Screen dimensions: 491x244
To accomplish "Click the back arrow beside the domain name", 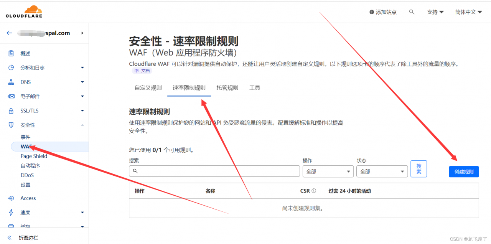I will point(9,33).
